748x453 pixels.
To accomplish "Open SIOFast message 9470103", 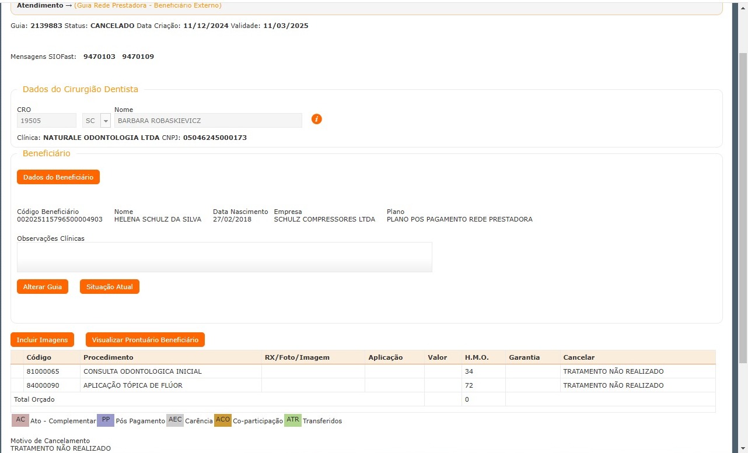I will [99, 57].
